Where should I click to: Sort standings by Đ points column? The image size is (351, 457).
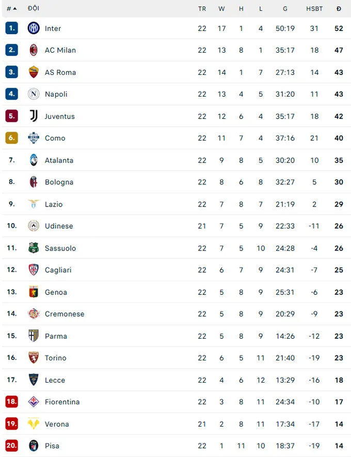click(x=339, y=9)
